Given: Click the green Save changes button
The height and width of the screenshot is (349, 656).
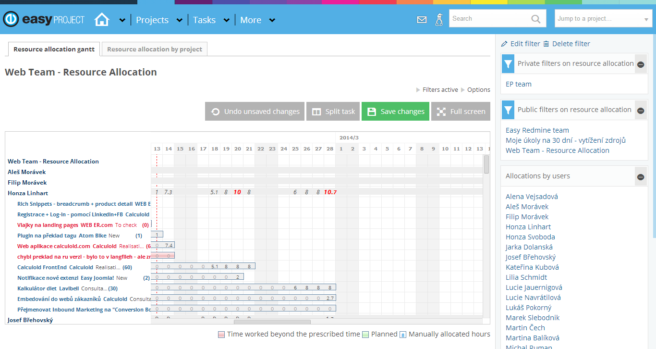Looking at the screenshot, I should [396, 112].
